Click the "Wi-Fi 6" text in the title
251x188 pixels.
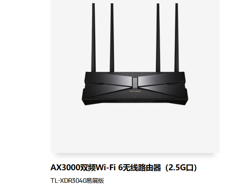pyautogui.click(x=109, y=168)
